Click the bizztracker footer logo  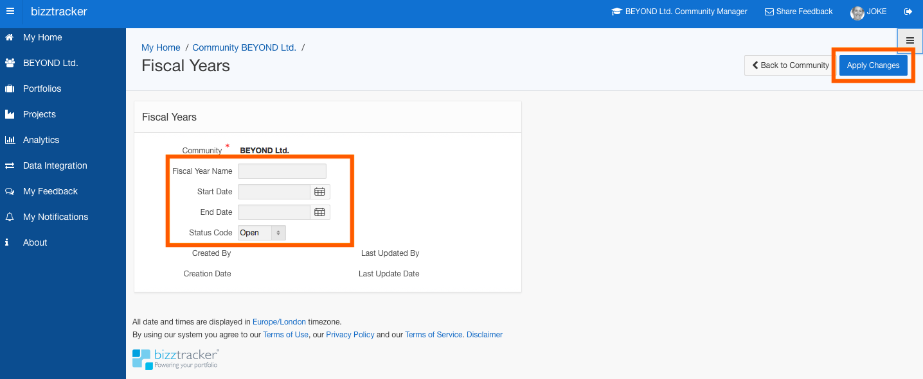175,358
